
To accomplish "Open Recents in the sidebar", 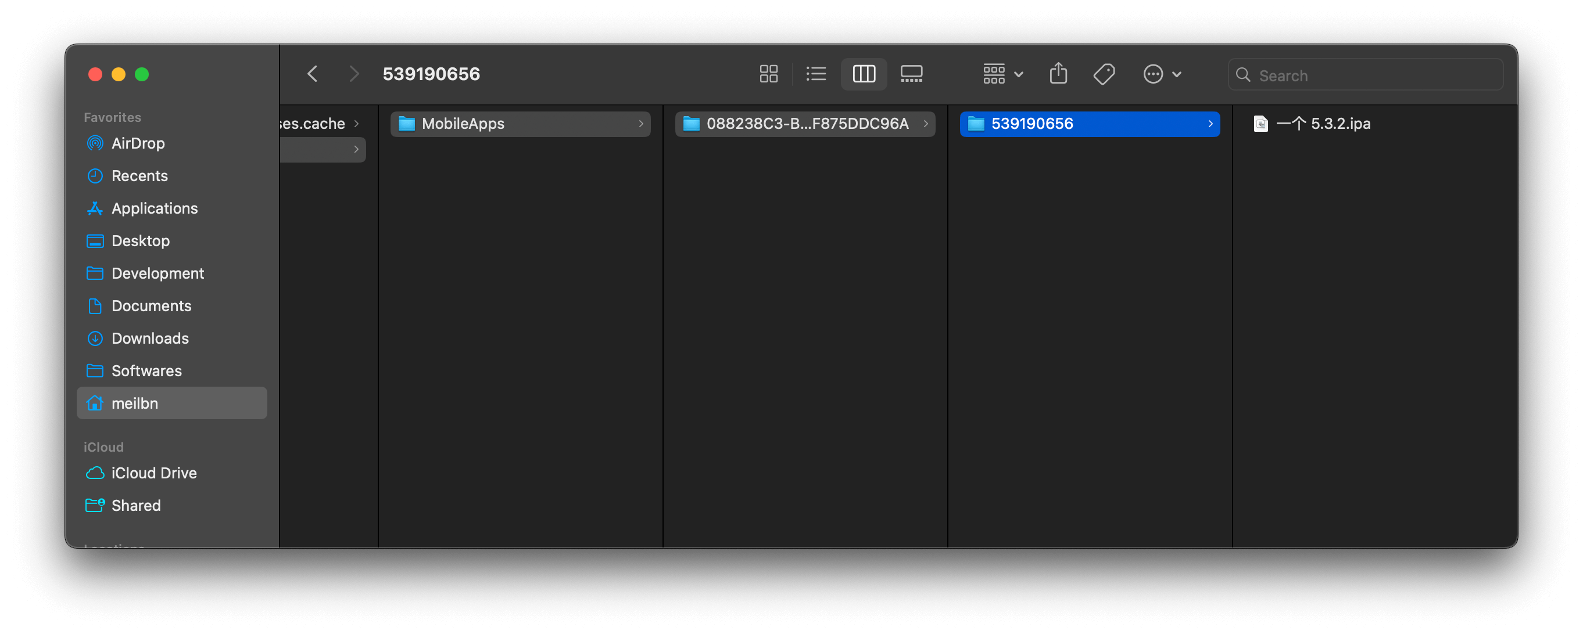I will tap(139, 175).
